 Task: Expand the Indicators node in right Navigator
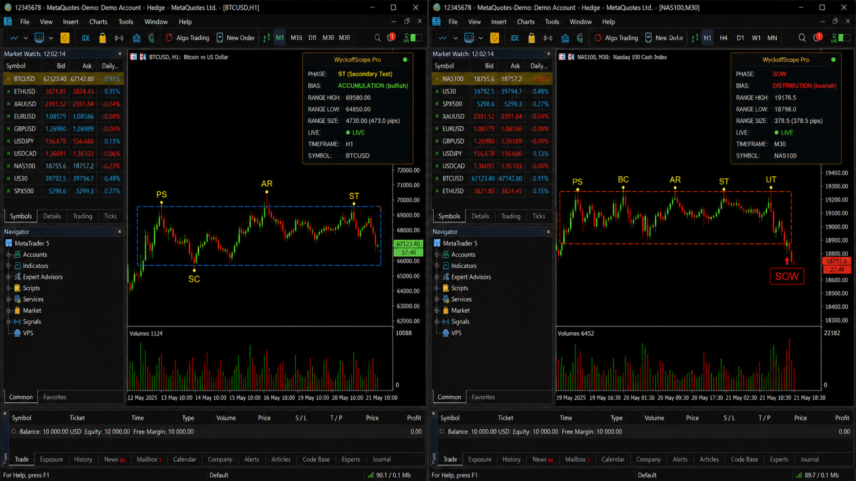[437, 266]
